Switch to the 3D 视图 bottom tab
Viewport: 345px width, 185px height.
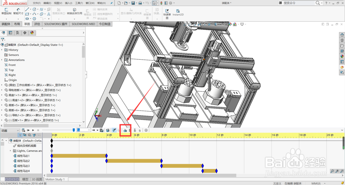pyautogui.click(x=37, y=179)
